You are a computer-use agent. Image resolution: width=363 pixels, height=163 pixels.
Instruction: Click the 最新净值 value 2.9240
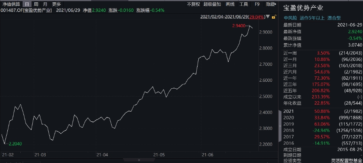[355, 32]
